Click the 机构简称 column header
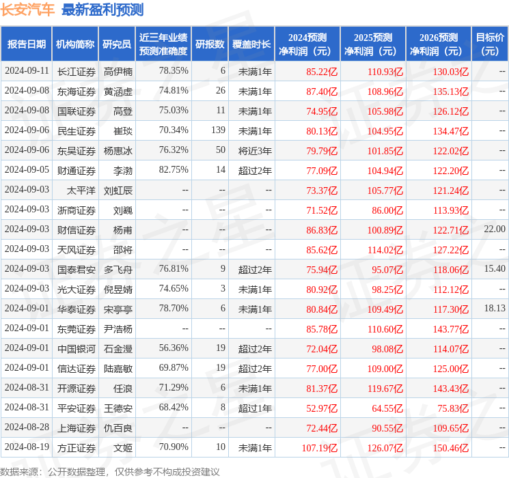The image size is (509, 478). pyautogui.click(x=75, y=44)
